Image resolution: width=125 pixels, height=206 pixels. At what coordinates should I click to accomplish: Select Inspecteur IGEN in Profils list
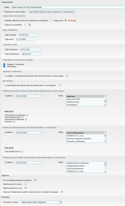pyautogui.click(x=85, y=99)
